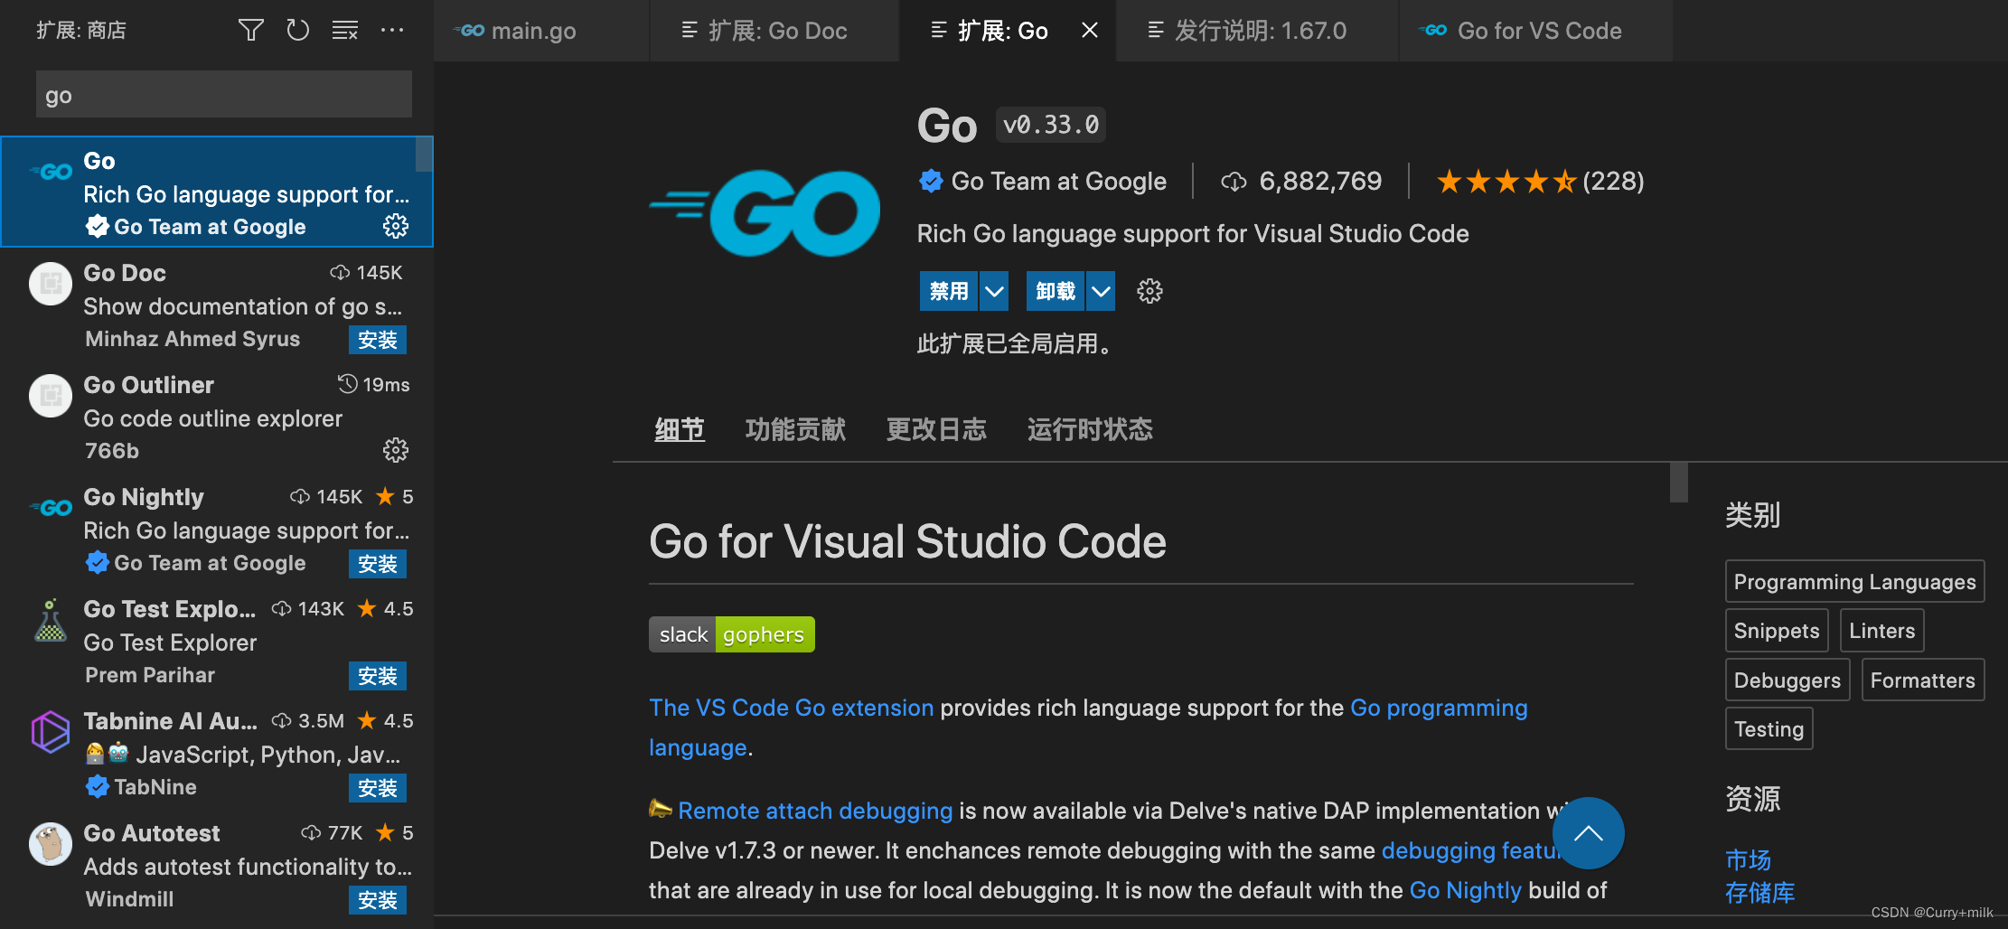The width and height of the screenshot is (2008, 929).
Task: Open the Remote attach debugging link
Action: point(815,811)
